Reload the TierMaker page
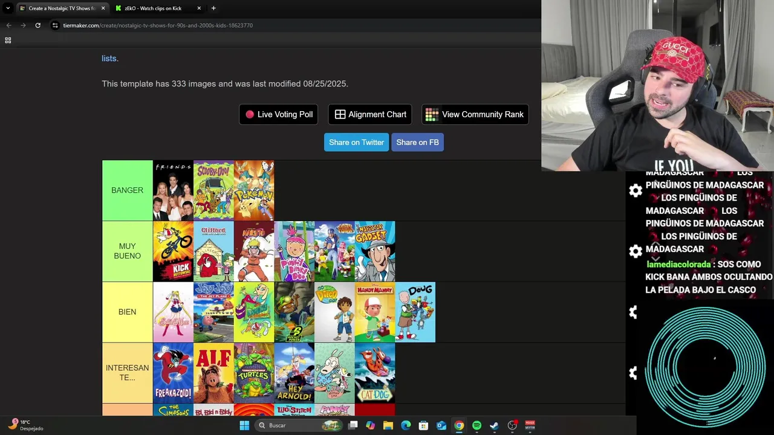This screenshot has height=435, width=774. click(x=37, y=25)
